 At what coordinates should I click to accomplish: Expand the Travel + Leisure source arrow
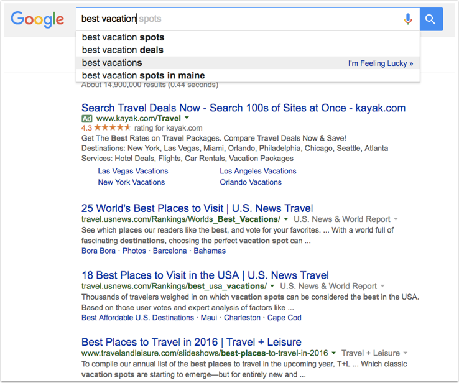coord(405,353)
